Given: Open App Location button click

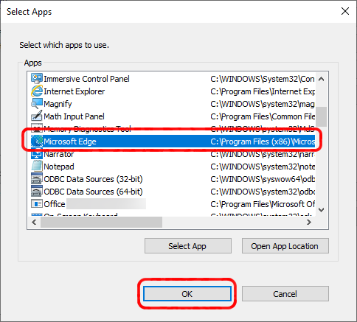Looking at the screenshot, I should [285, 246].
